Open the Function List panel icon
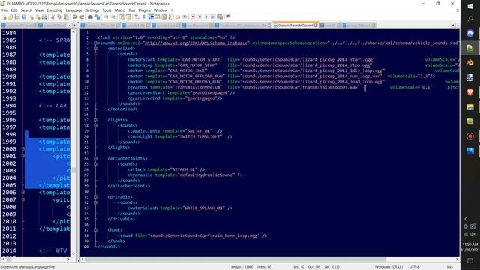Screen dimensions: 480x270 pos(171,16)
